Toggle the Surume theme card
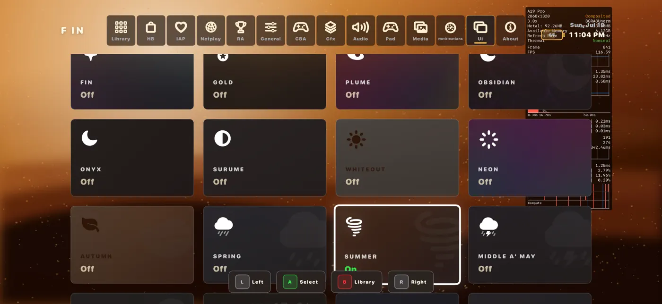662x304 pixels. click(x=265, y=158)
